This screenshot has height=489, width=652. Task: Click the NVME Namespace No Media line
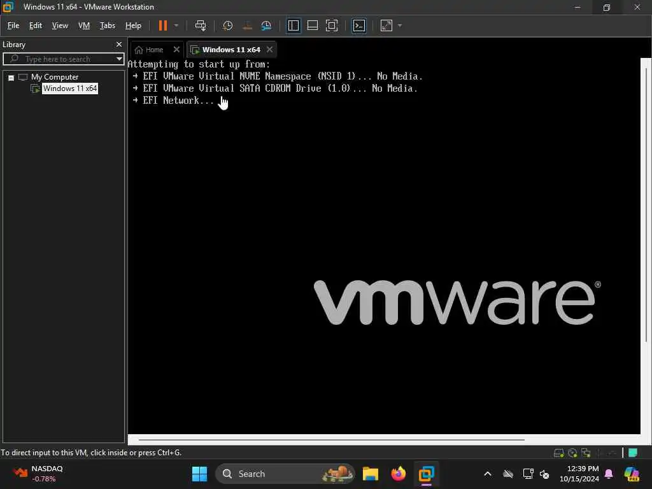pos(278,76)
